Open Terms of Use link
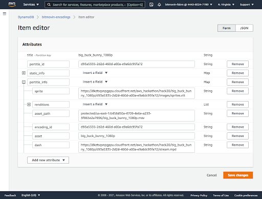Screen dimensions: 262x199 221,195
